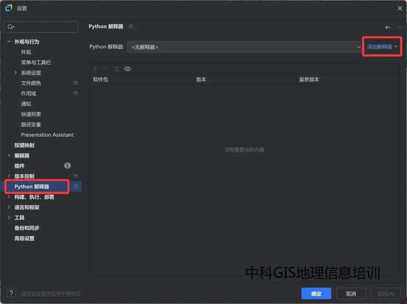
Task: Open the 通知 settings page
Action: [x=26, y=104]
